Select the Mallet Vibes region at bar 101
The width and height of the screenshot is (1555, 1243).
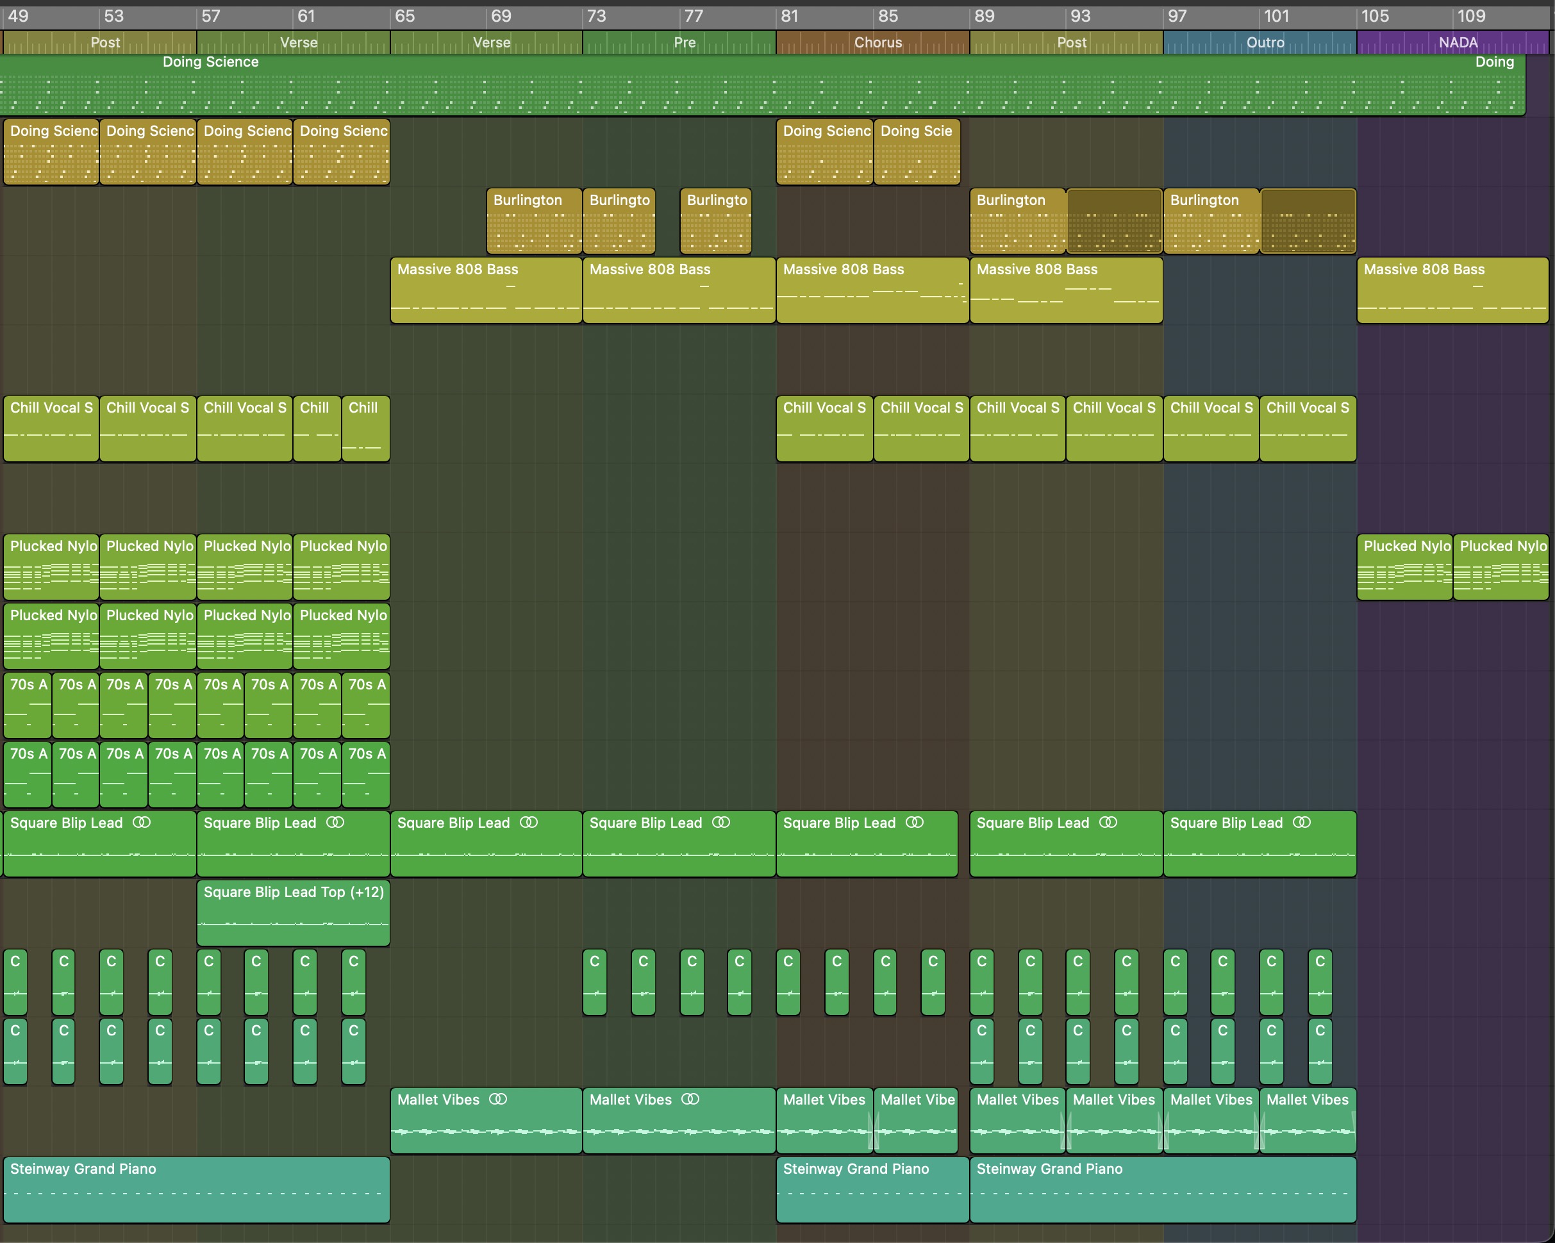coord(1308,1121)
